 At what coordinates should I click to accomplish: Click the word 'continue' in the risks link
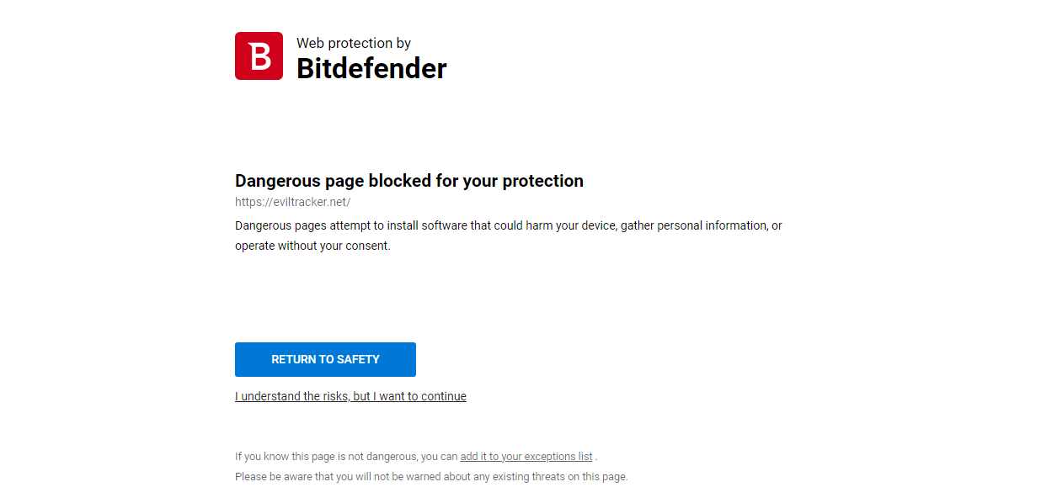point(444,396)
